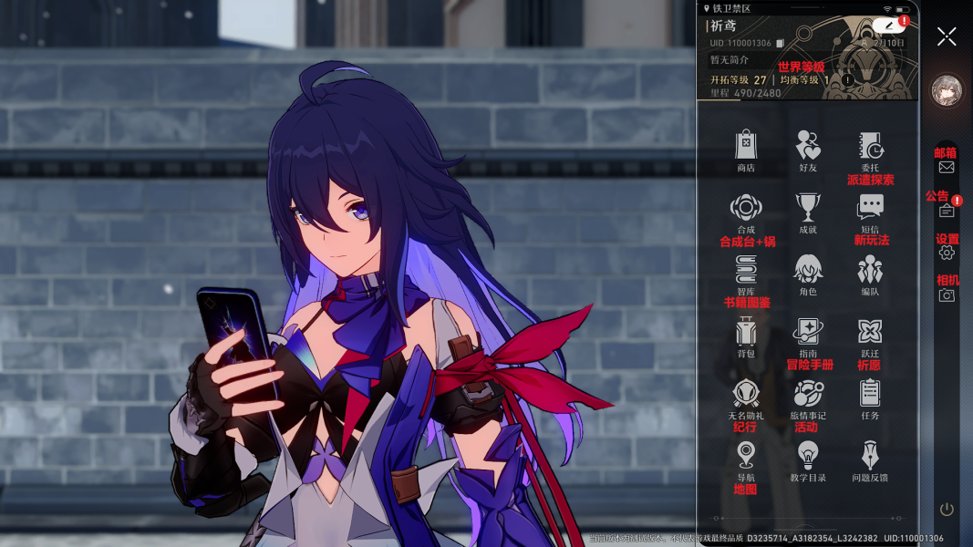Click the info icon beside 均衡等级
The width and height of the screenshot is (973, 547).
(848, 79)
